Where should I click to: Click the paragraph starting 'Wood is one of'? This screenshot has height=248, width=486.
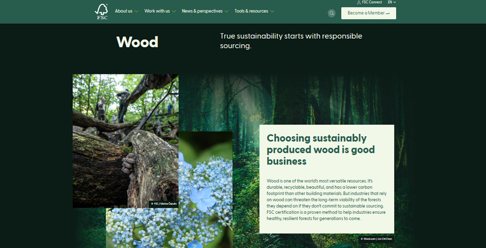tap(327, 199)
